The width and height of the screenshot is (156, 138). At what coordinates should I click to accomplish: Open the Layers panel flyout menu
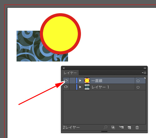click(144, 73)
